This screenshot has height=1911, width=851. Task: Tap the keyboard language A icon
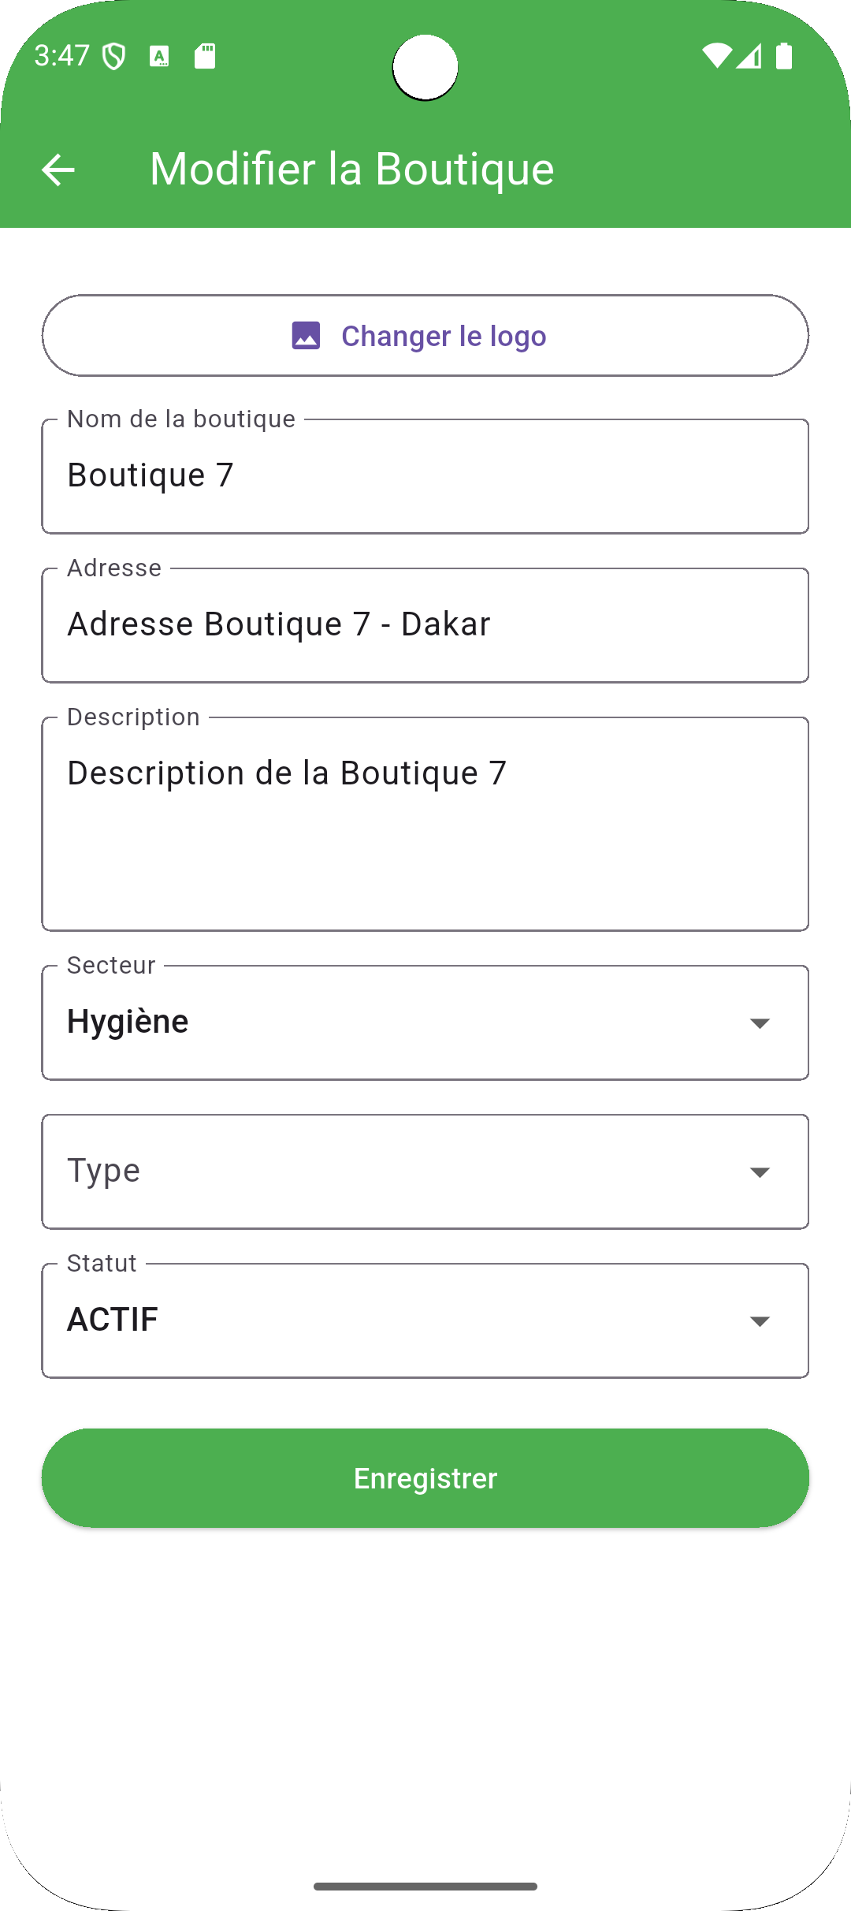[x=159, y=56]
